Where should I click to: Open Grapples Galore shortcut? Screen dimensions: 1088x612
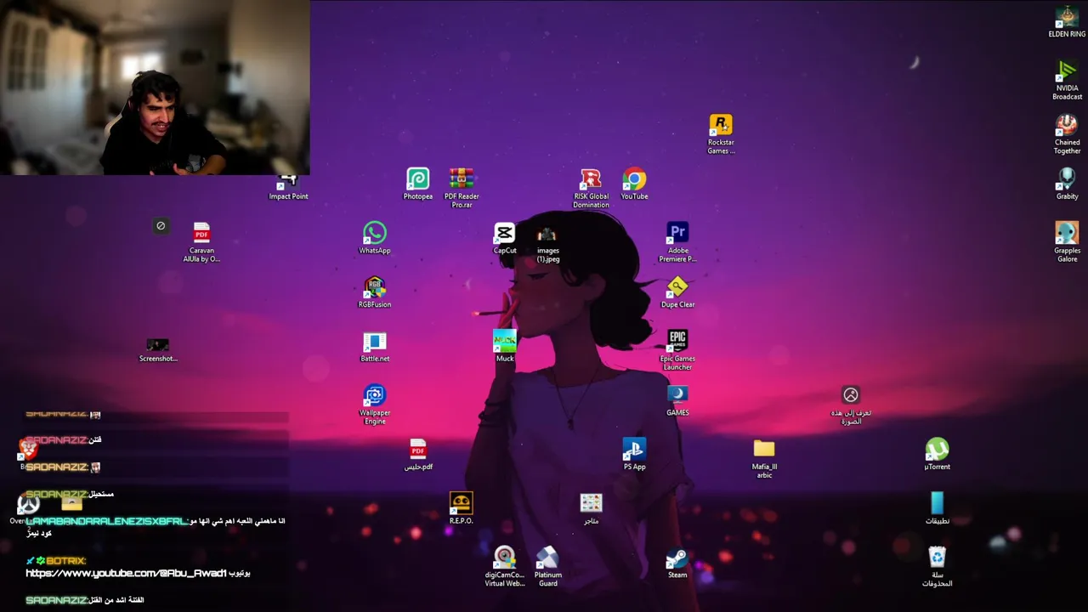click(x=1067, y=242)
